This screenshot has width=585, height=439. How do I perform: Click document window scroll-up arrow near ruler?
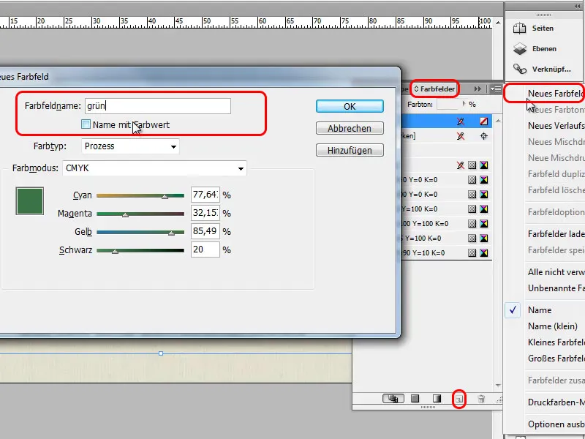pos(498,23)
